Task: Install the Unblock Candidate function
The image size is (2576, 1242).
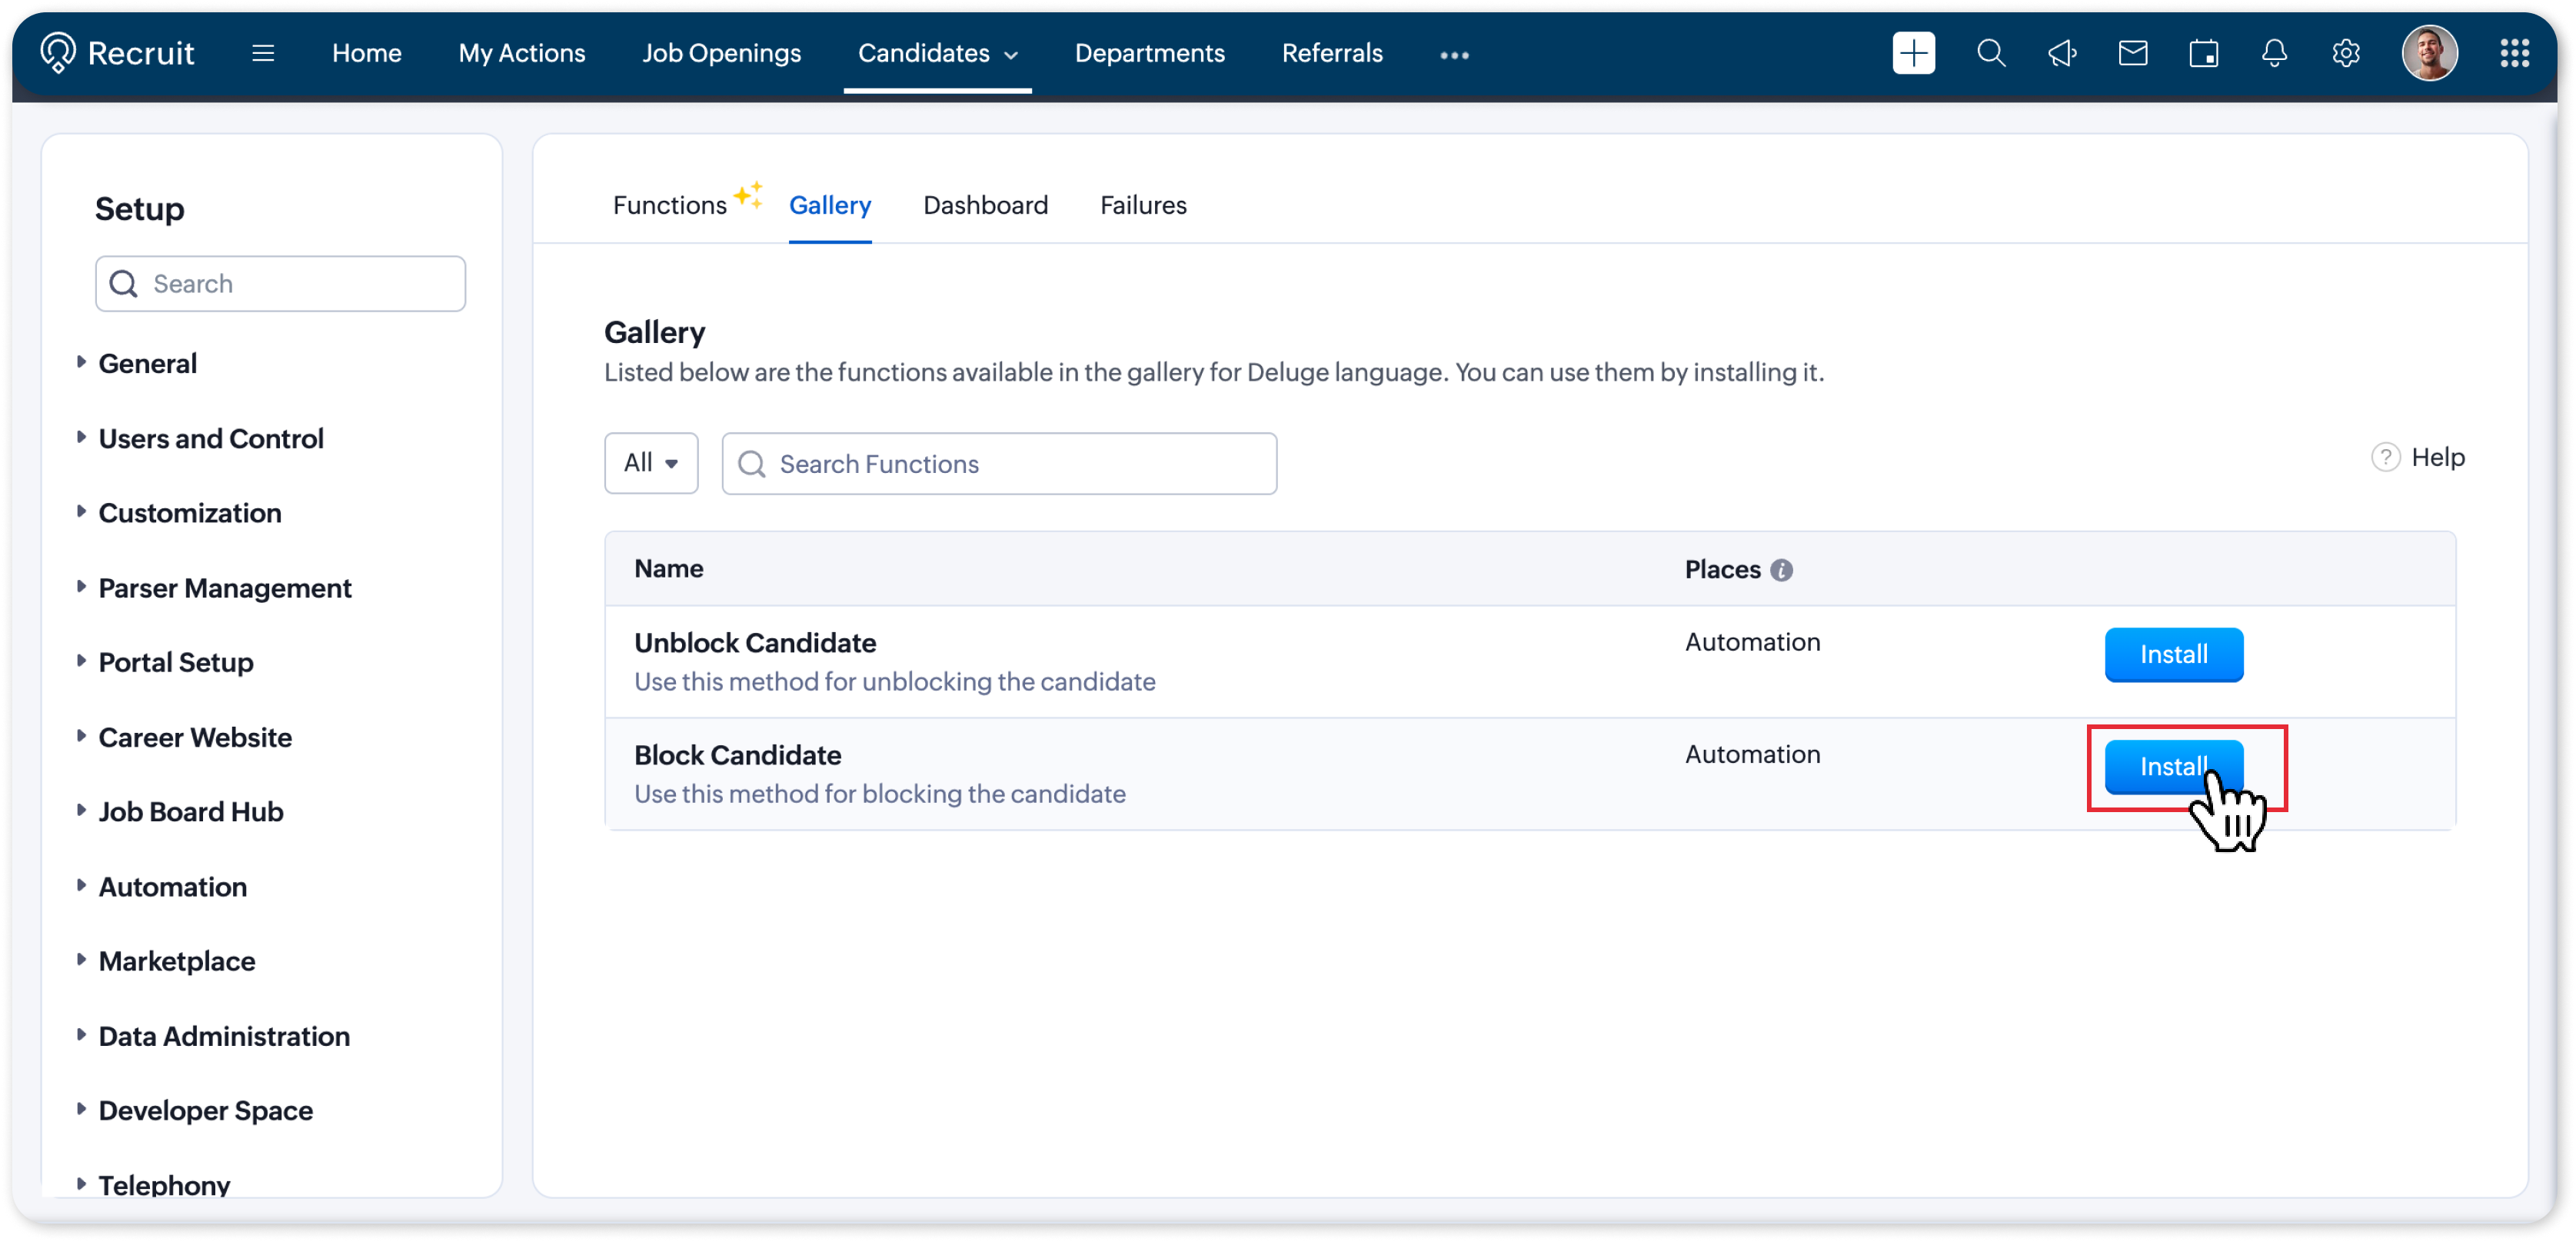Action: [2173, 654]
